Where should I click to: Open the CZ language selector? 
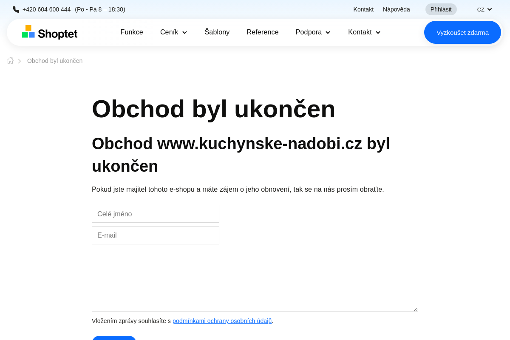(484, 9)
